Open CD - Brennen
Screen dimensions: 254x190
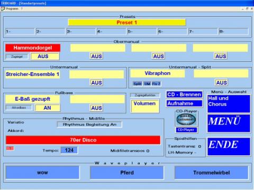[x=184, y=94]
